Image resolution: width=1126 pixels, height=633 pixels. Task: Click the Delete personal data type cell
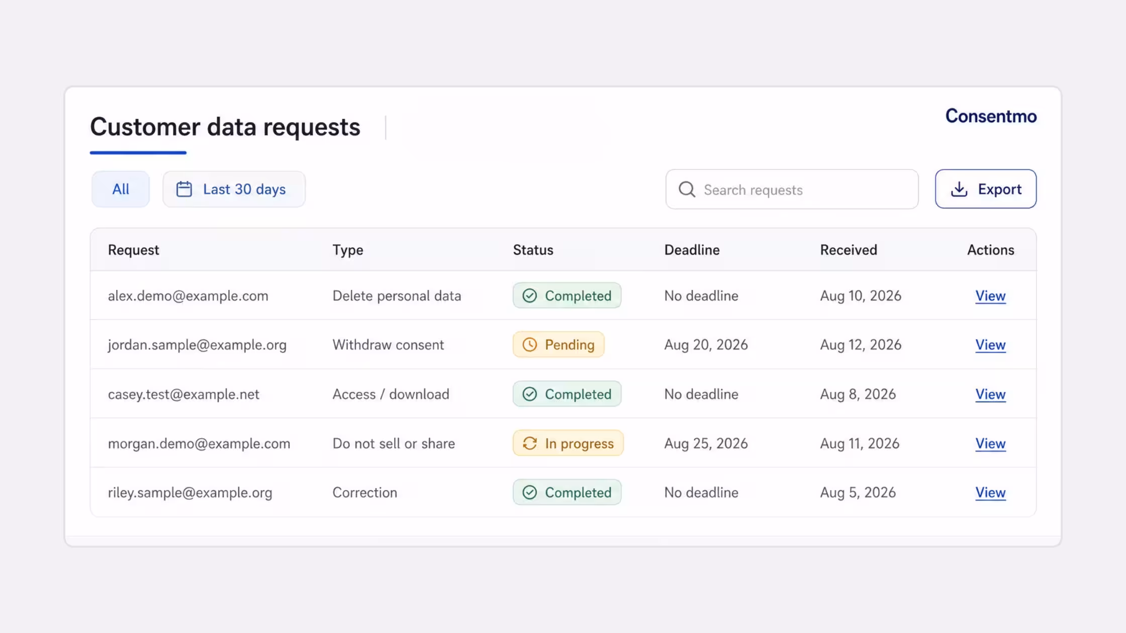(x=397, y=296)
